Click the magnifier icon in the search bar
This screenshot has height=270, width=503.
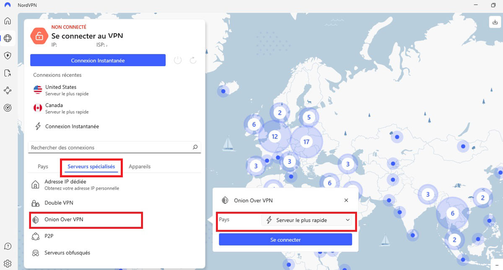pos(195,147)
